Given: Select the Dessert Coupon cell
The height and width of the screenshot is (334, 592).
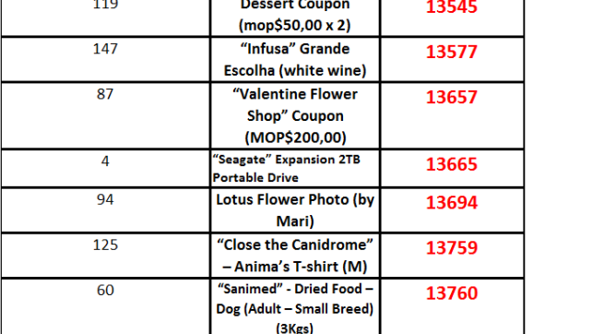Looking at the screenshot, I should [x=295, y=18].
